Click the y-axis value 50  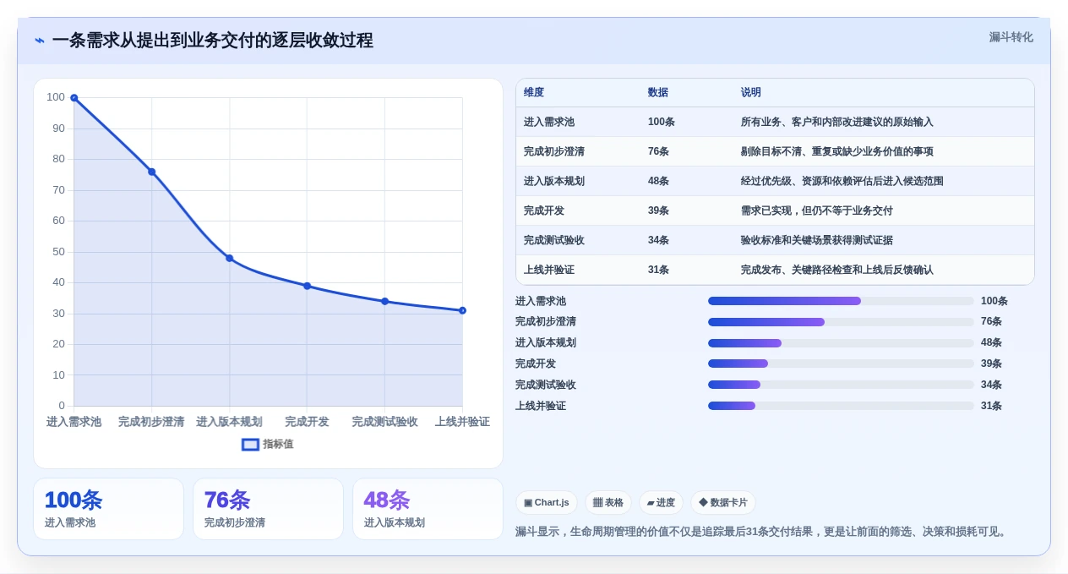(x=58, y=252)
